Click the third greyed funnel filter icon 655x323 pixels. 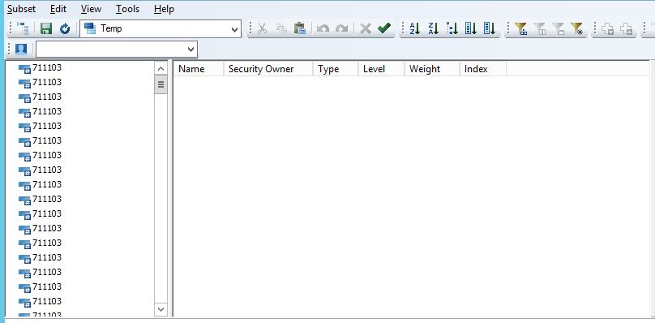559,28
